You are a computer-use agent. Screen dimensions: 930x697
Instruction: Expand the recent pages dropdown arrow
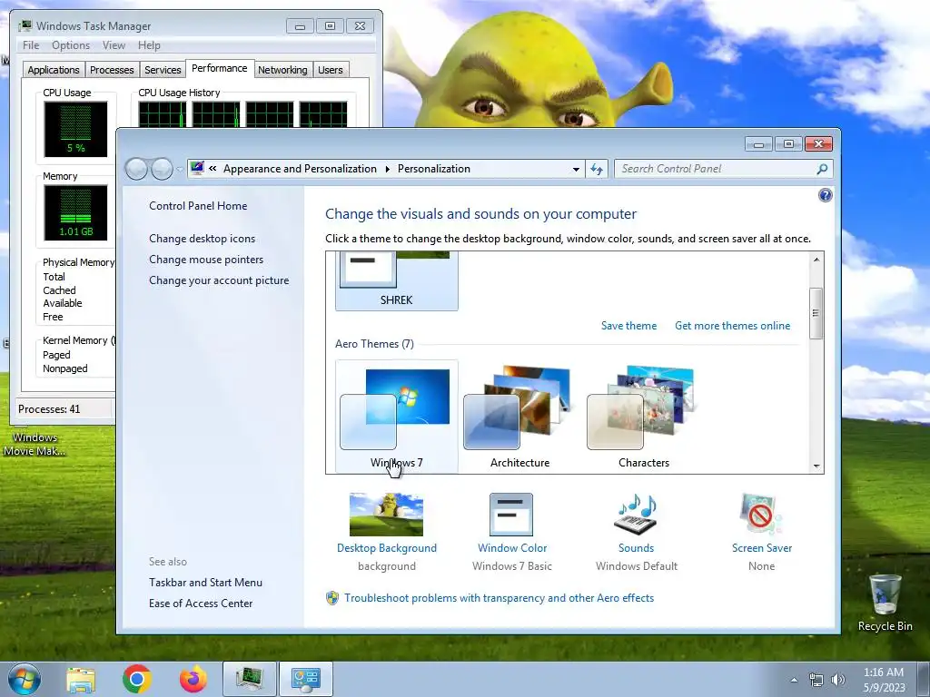tap(179, 169)
